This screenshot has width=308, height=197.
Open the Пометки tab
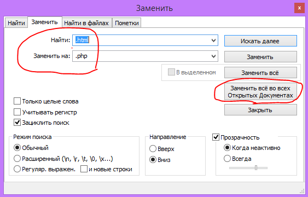point(127,23)
